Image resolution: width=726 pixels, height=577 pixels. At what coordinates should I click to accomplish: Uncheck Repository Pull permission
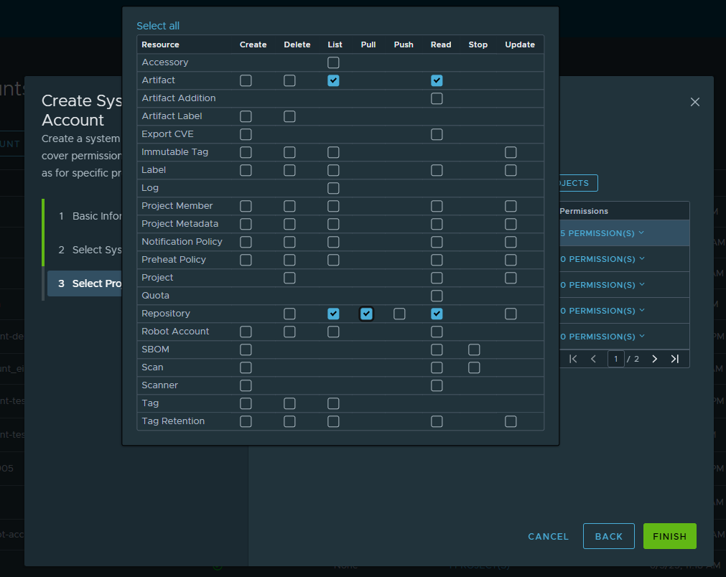tap(366, 314)
